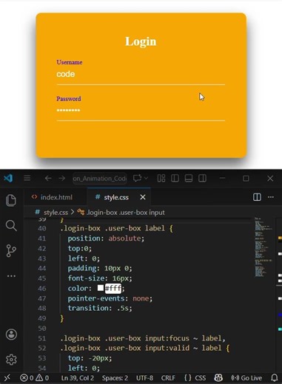Viewport: 282px width, 384px height.
Task: Show warnings count in the status bar
Action: click(x=42, y=378)
